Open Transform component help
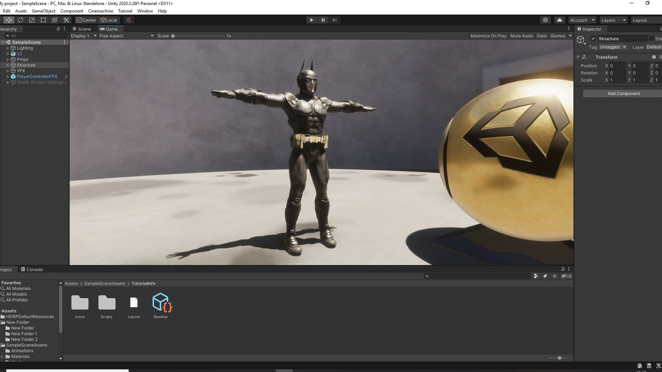This screenshot has height=372, width=662. (654, 57)
